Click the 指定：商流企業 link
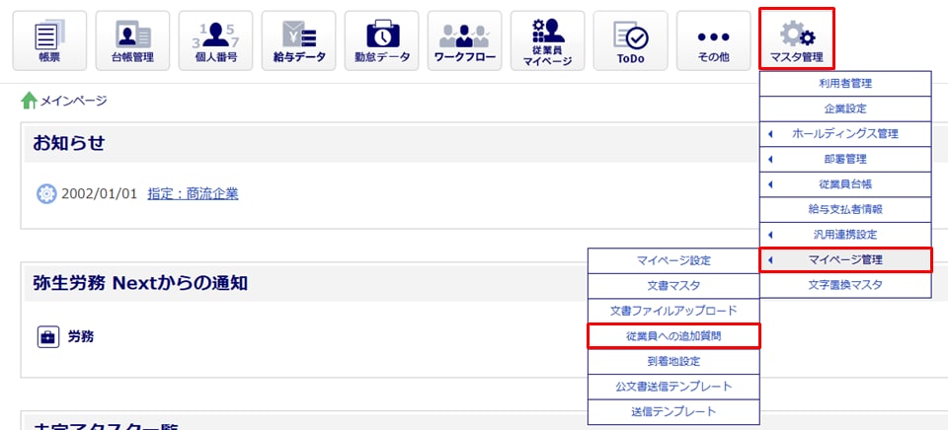Image resolution: width=948 pixels, height=430 pixels. (193, 193)
